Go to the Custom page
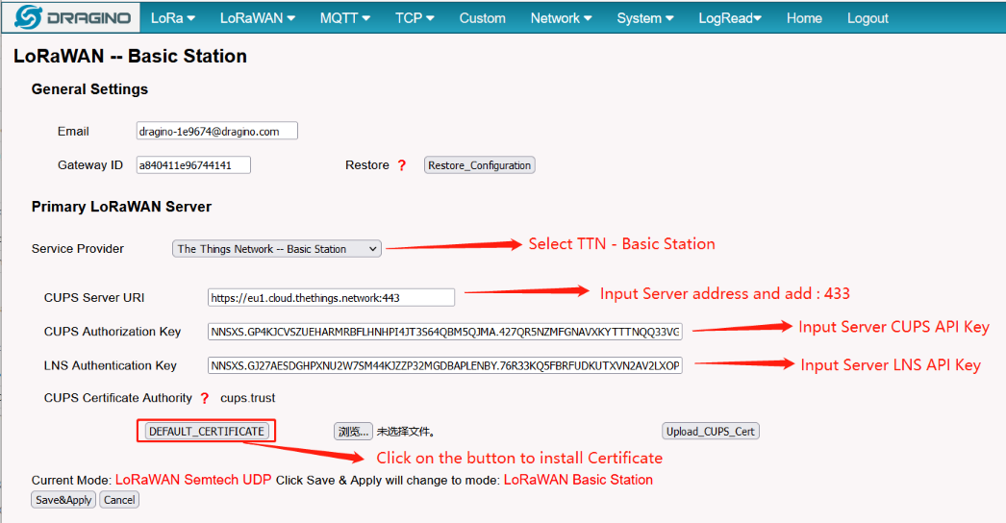 pos(482,18)
